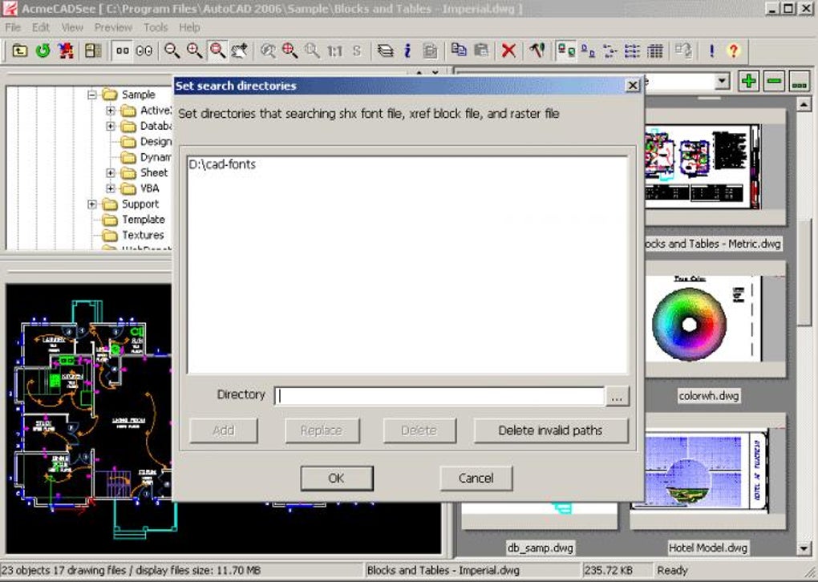This screenshot has width=818, height=582.
Task: Switch to grid table view icon
Action: click(654, 51)
